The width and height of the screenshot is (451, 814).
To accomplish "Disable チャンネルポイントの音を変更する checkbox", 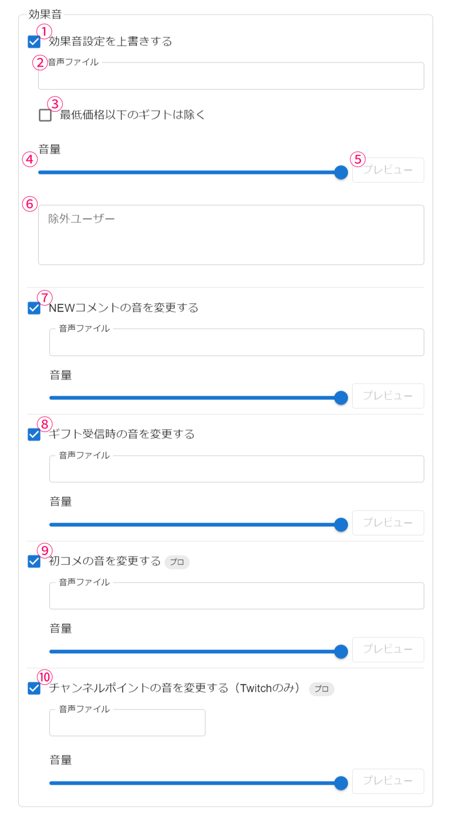I will pos(34,688).
